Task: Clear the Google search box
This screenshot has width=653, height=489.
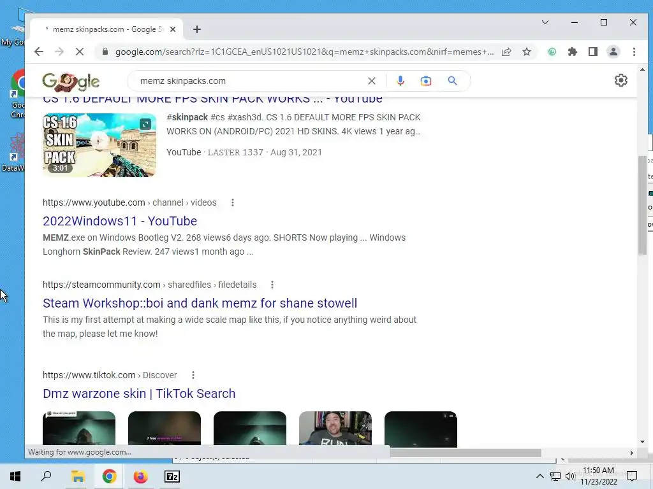Action: pos(372,81)
